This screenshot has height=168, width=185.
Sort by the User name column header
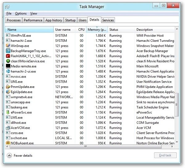[x=64, y=29]
